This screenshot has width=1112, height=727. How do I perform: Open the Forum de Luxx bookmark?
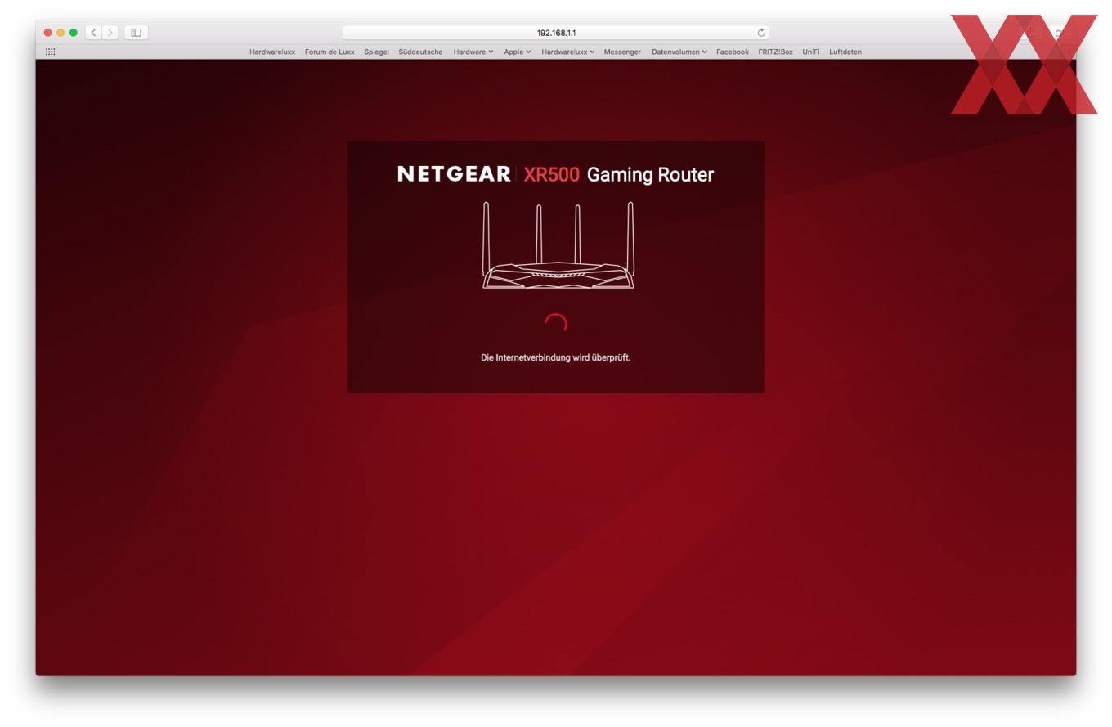(x=330, y=52)
